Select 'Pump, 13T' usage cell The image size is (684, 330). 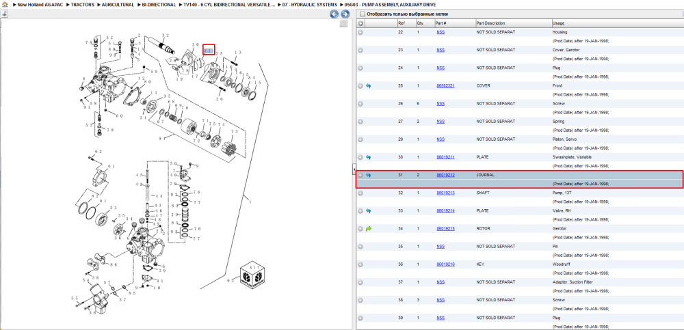coord(562,193)
